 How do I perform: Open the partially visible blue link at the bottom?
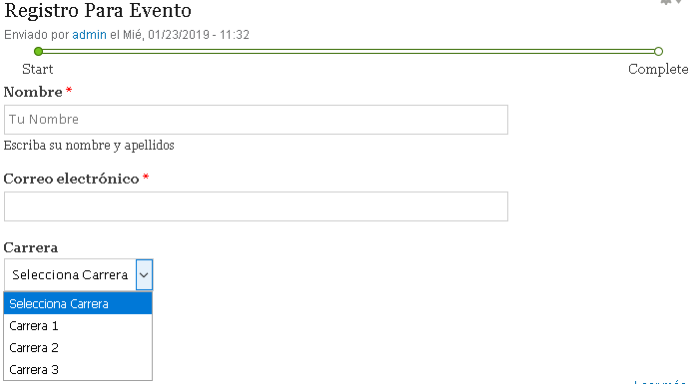coord(660,382)
